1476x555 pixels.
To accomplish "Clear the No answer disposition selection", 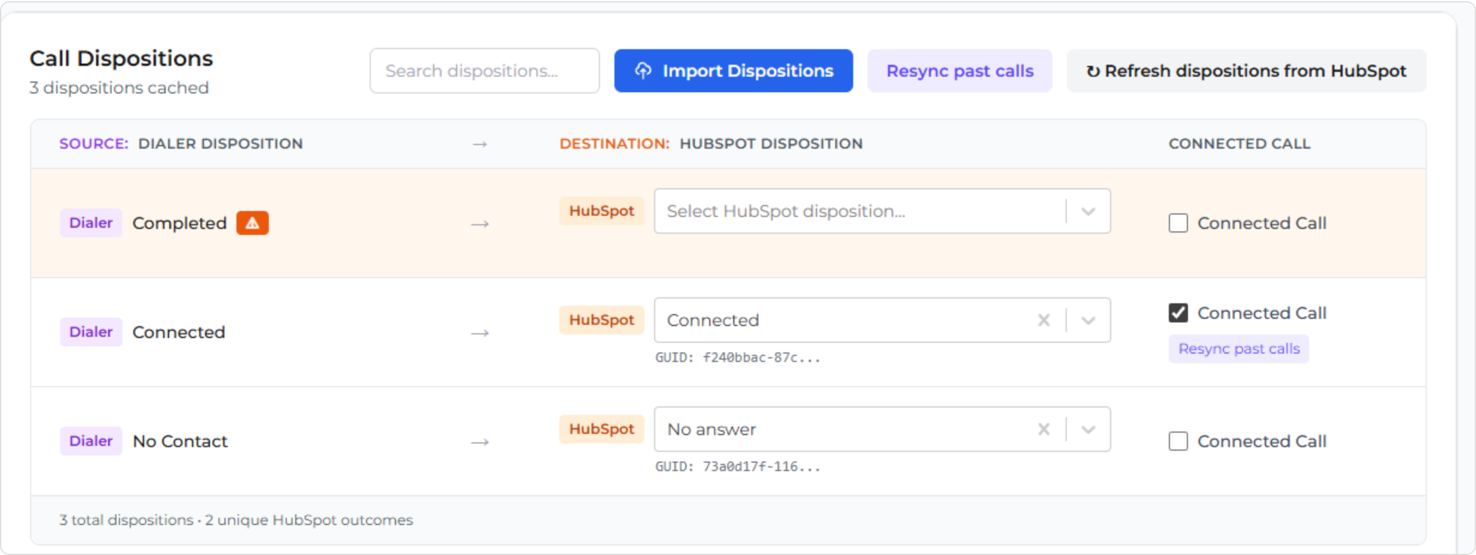I will 1043,429.
